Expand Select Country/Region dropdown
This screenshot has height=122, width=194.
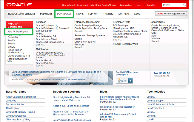107,5
